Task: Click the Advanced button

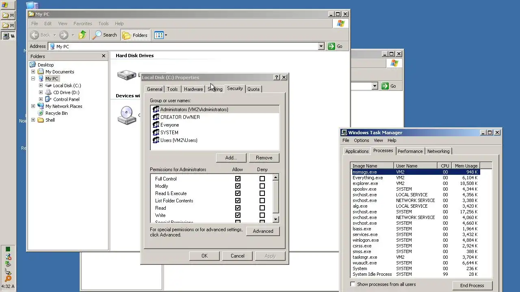Action: (x=263, y=231)
